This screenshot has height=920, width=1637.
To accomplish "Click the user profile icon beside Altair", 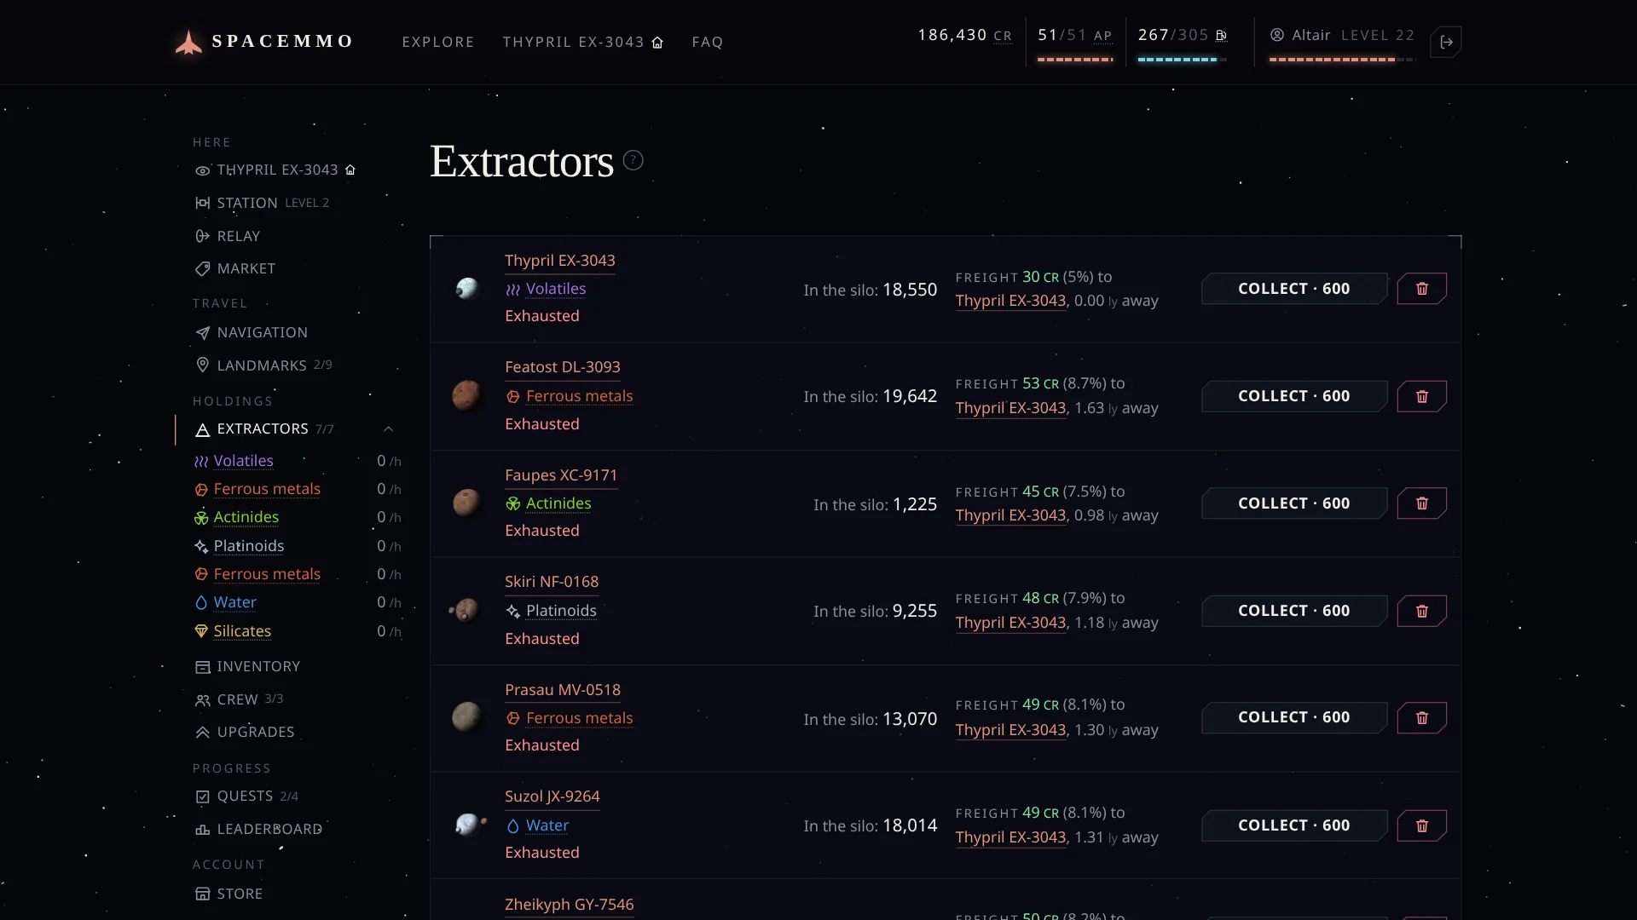I will (x=1277, y=35).
